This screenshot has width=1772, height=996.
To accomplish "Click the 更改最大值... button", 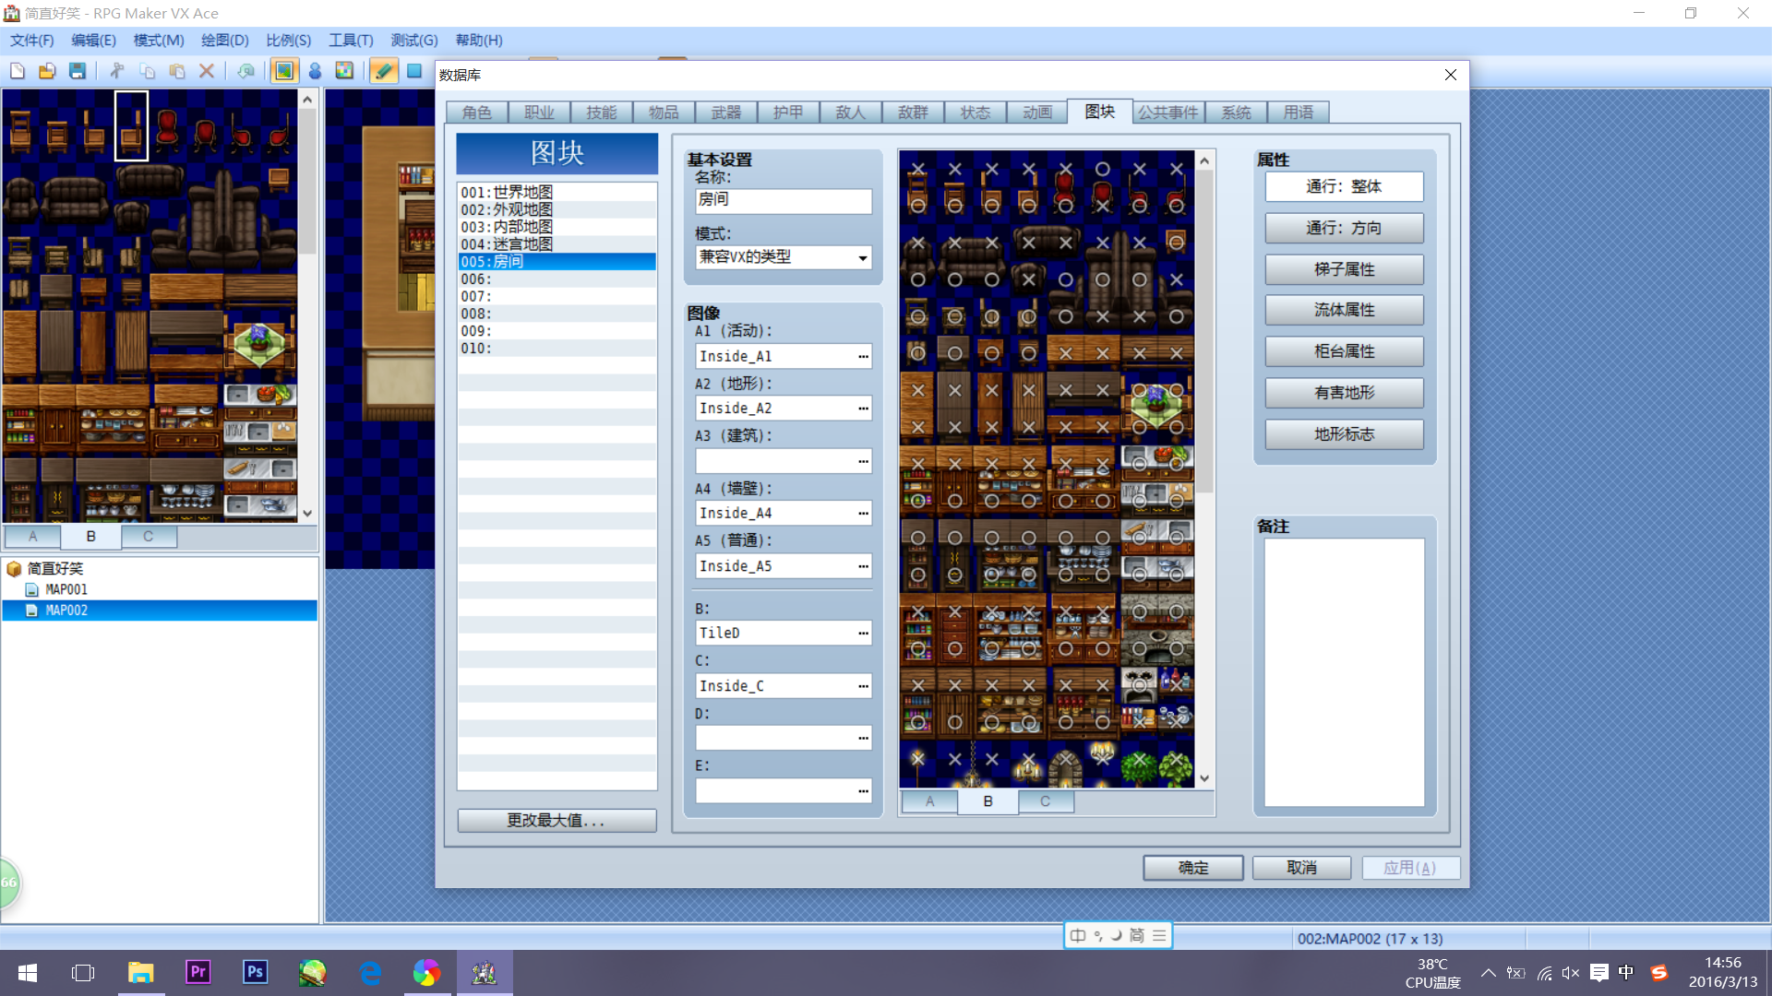I will coord(557,821).
